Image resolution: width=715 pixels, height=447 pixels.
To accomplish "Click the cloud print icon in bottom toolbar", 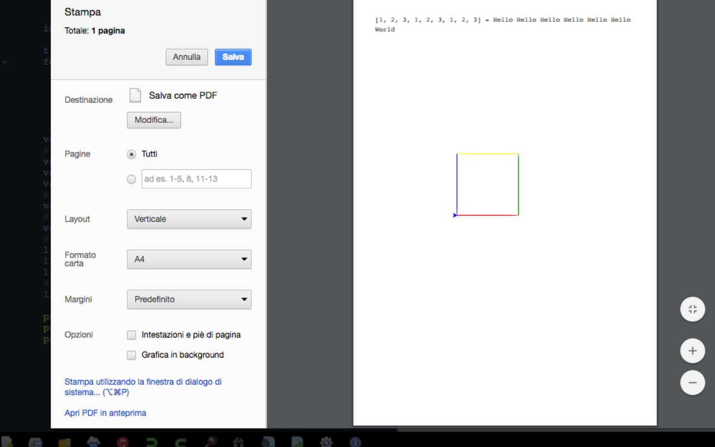I will coord(93,441).
